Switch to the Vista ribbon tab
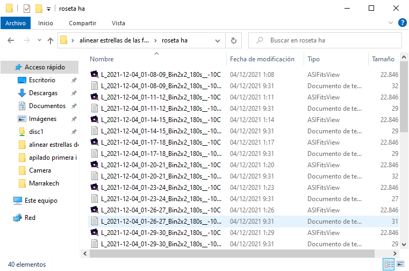This screenshot has height=271, width=409. click(118, 23)
